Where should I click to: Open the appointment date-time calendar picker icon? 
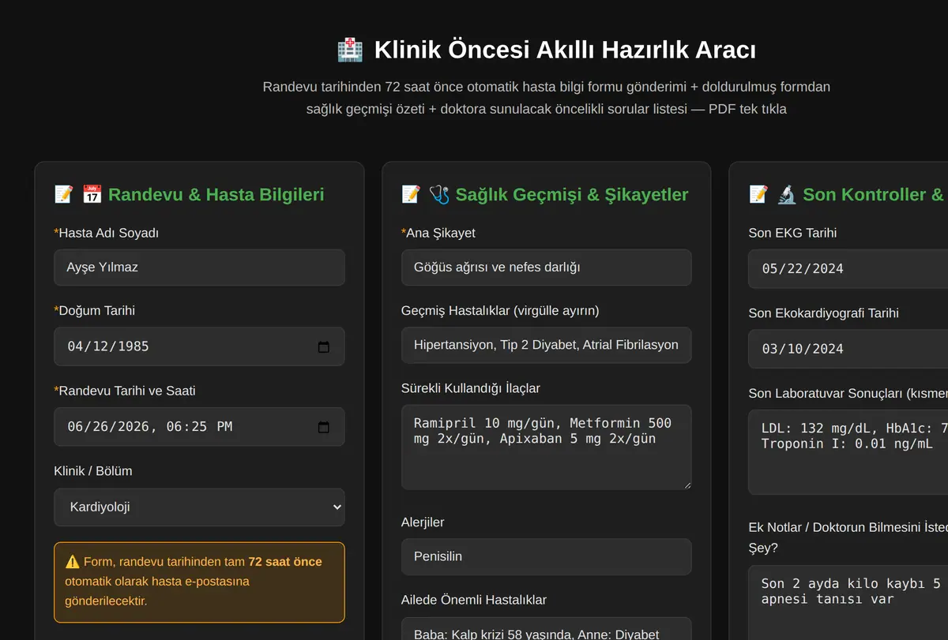pyautogui.click(x=323, y=427)
